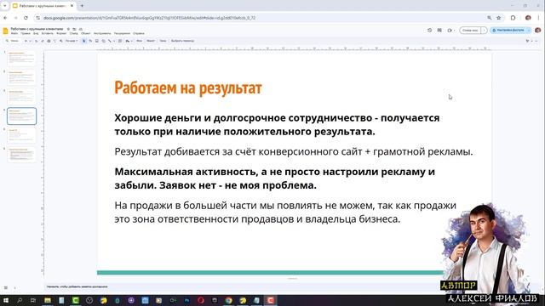Open Google Slides home via the yellow logo

tap(6, 31)
